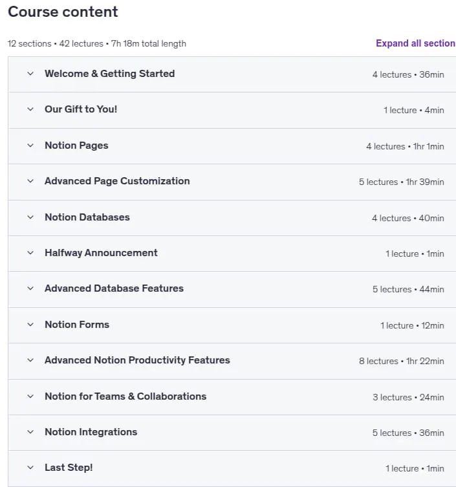Expand the Notion Pages chevron
The height and width of the screenshot is (487, 456).
30,146
